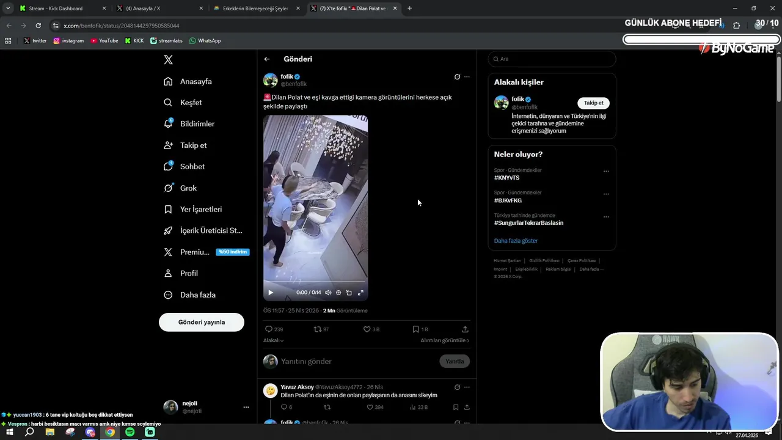782x440 pixels.
Task: Open nejoli account menu dots
Action: [246, 407]
